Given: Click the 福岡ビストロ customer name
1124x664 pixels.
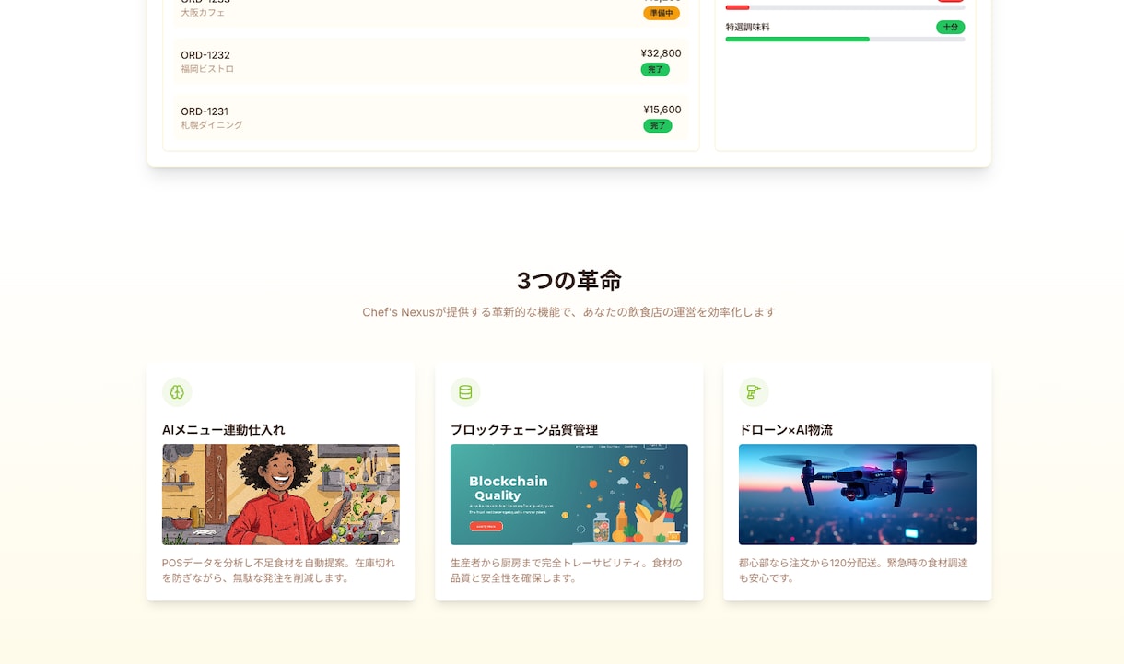Looking at the screenshot, I should tap(207, 69).
